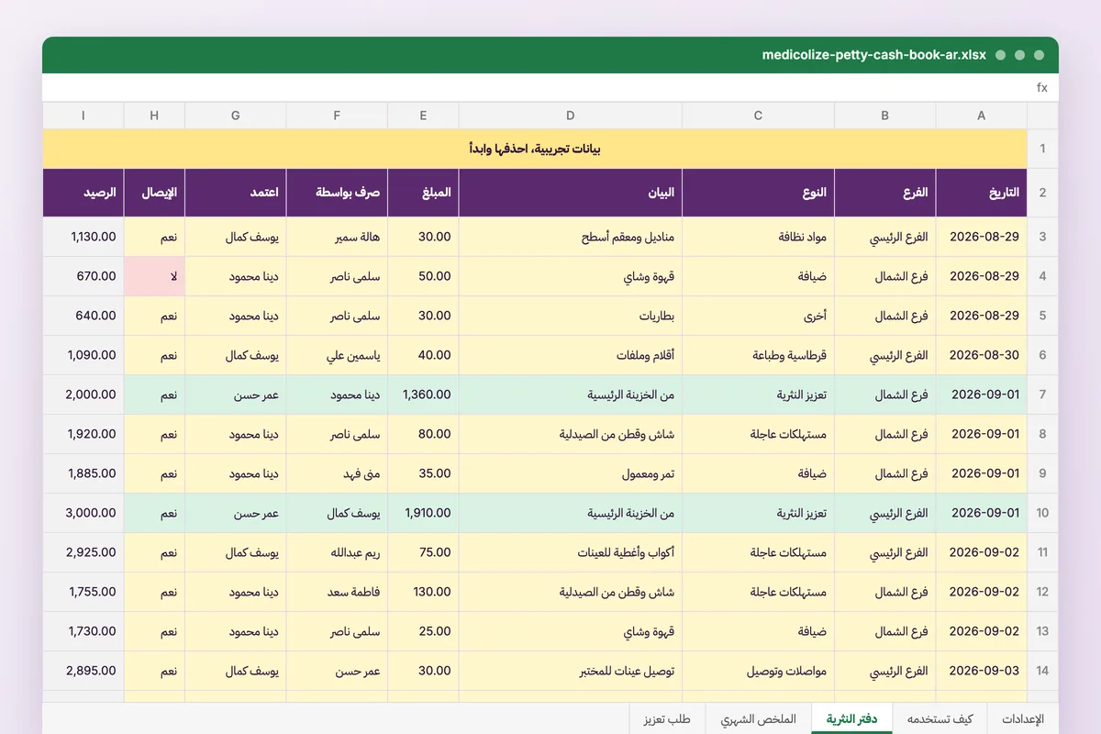The image size is (1101, 734).
Task: Click the الإيصال header cell
Action: [154, 193]
